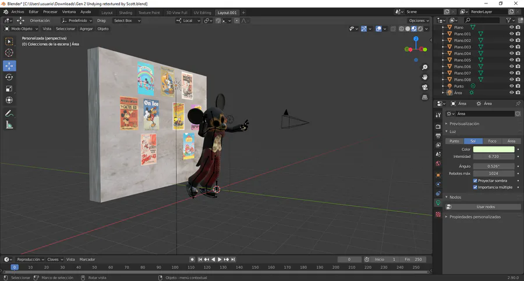
Task: Open the Agregar menu in viewport header
Action: [x=86, y=29]
